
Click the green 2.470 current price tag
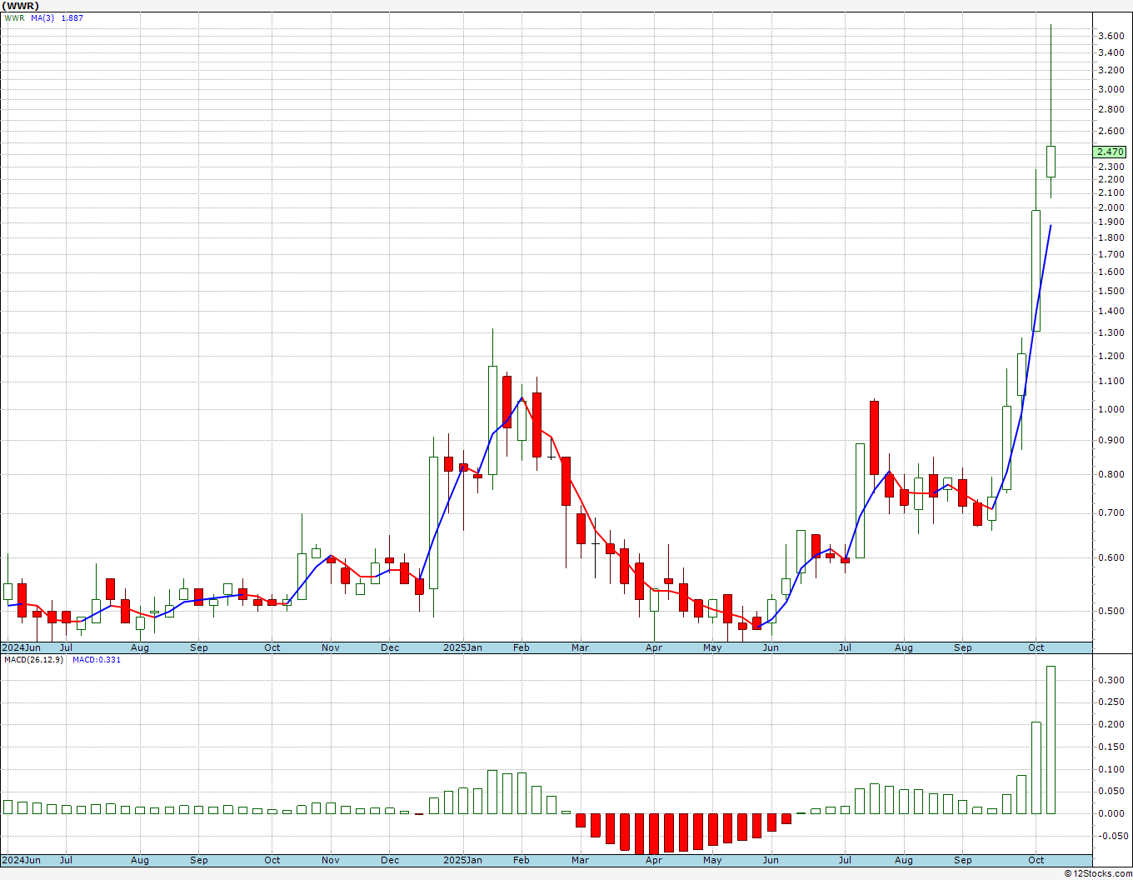[1110, 152]
